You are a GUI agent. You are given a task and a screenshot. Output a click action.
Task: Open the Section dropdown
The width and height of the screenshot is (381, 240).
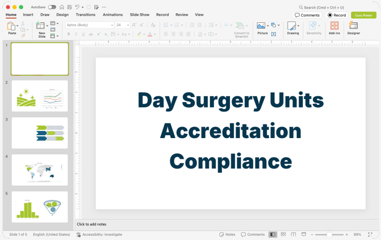pyautogui.click(x=54, y=36)
